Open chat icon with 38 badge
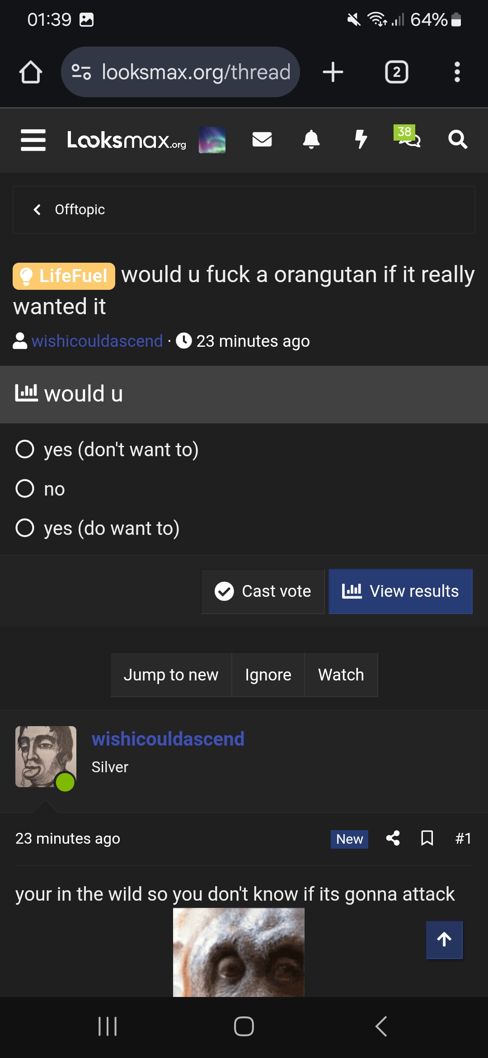This screenshot has width=488, height=1058. coord(409,139)
